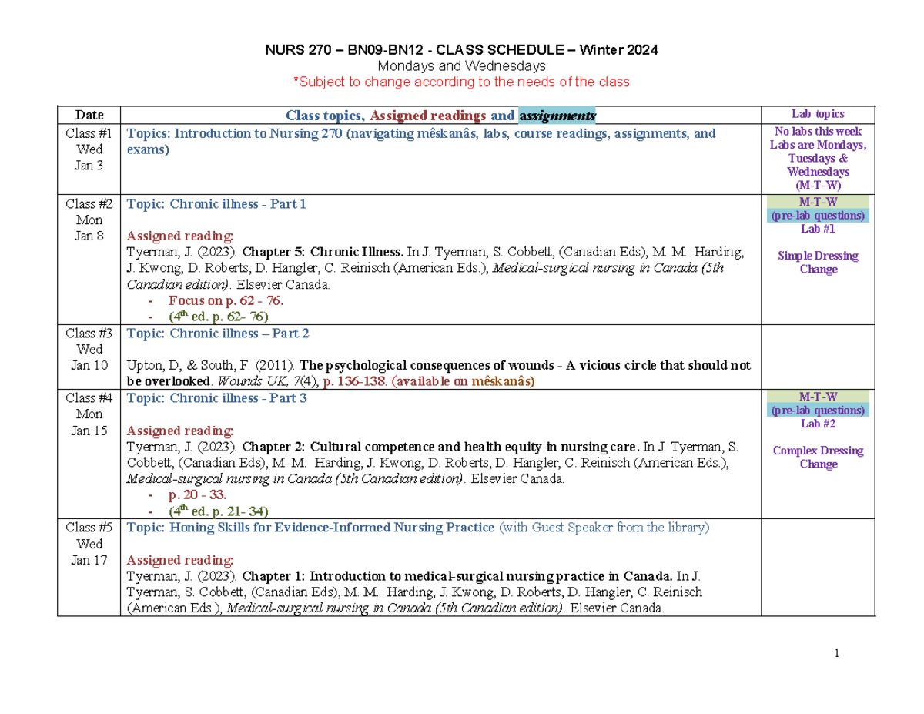924x714 pixels.
Task: Click 'Simple Dressing Change' lab topic
Action: (x=819, y=263)
